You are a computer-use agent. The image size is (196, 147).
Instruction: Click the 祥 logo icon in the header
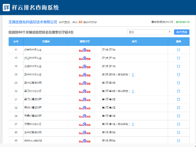point(6,7)
